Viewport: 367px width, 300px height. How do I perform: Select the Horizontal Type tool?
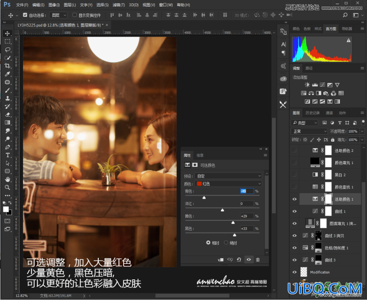7,155
